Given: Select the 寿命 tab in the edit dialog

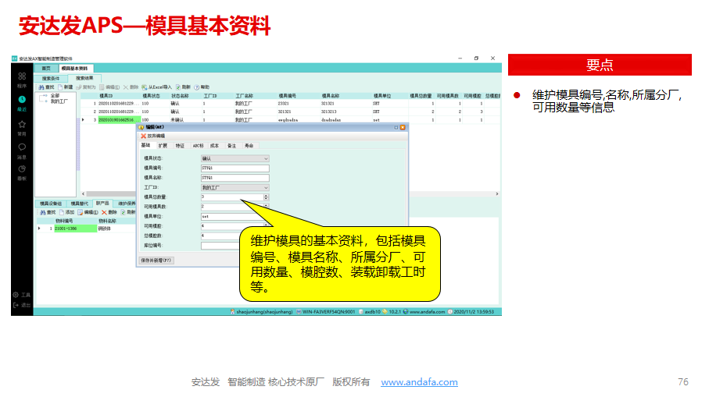Looking at the screenshot, I should (x=249, y=146).
